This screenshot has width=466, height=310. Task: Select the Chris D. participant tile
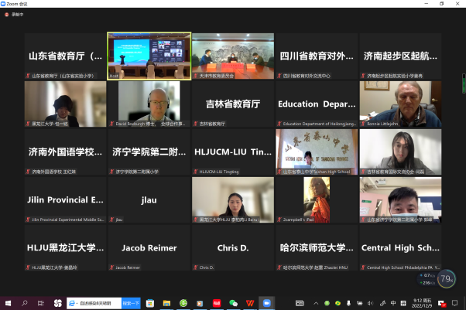click(x=232, y=247)
